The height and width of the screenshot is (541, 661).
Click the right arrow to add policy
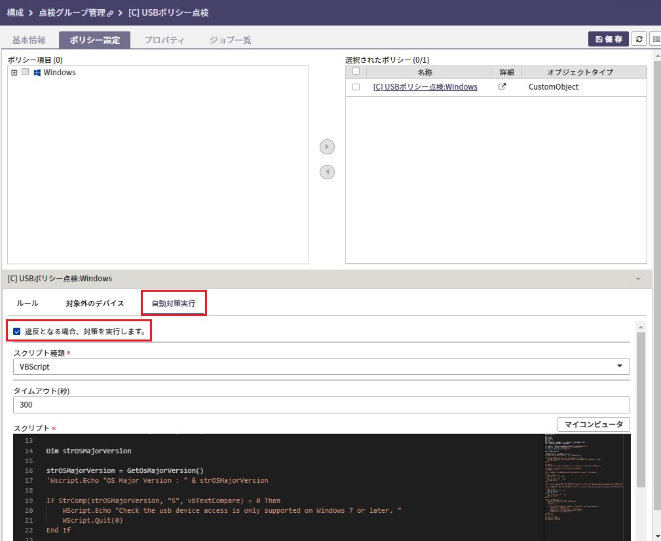pyautogui.click(x=327, y=147)
